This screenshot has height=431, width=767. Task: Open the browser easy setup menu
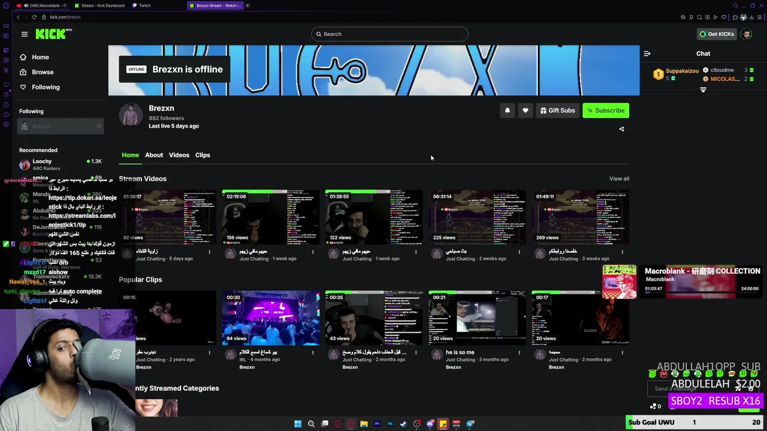(760, 17)
